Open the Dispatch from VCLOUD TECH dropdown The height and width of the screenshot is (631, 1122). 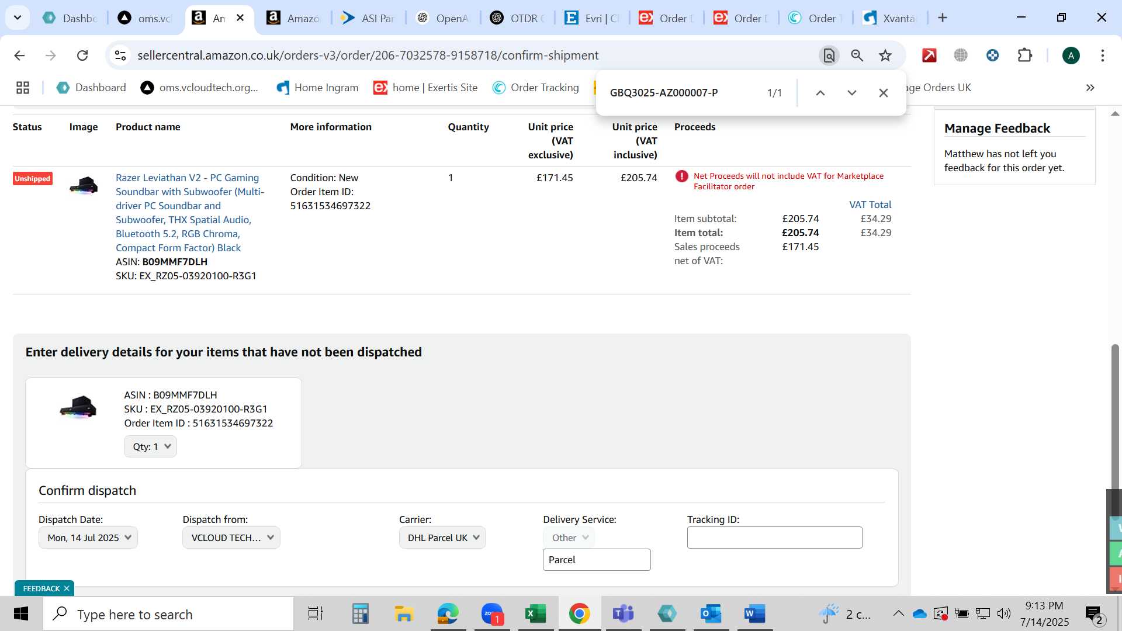pyautogui.click(x=231, y=538)
